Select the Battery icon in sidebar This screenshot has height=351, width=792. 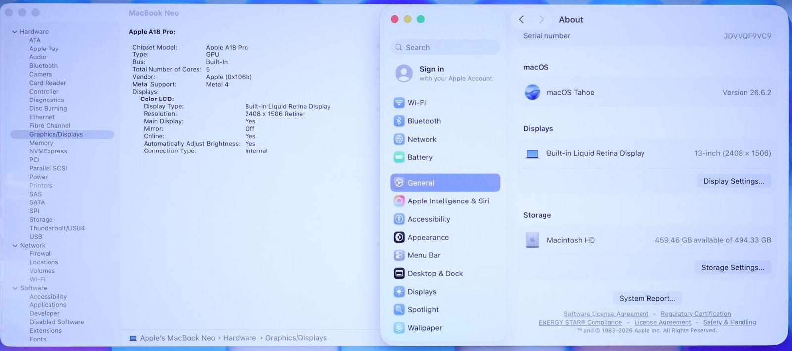(x=399, y=157)
